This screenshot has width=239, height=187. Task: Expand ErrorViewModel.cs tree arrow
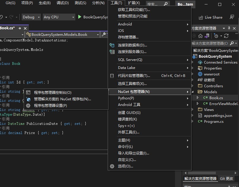(x=197, y=104)
